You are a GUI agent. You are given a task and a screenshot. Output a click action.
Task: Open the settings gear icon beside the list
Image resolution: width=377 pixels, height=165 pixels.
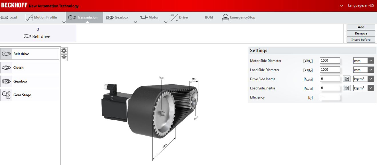pyautogui.click(x=64, y=51)
